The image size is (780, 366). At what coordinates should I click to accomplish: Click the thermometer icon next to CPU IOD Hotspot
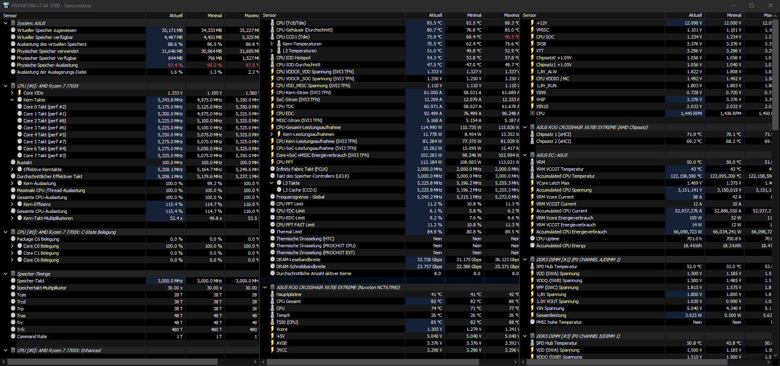click(x=273, y=58)
